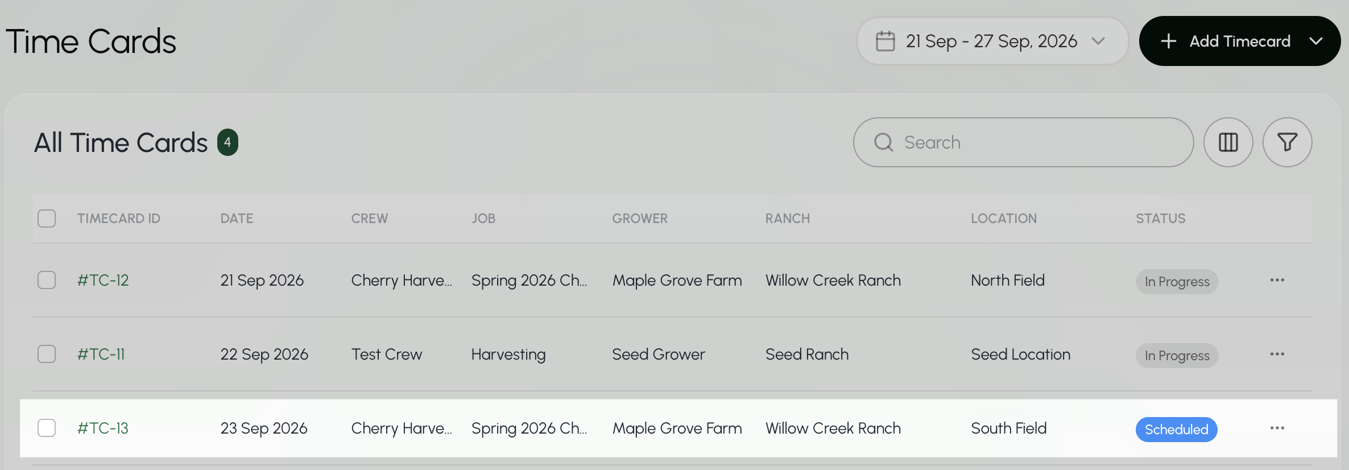
Task: Open the filter funnel icon
Action: pos(1287,142)
